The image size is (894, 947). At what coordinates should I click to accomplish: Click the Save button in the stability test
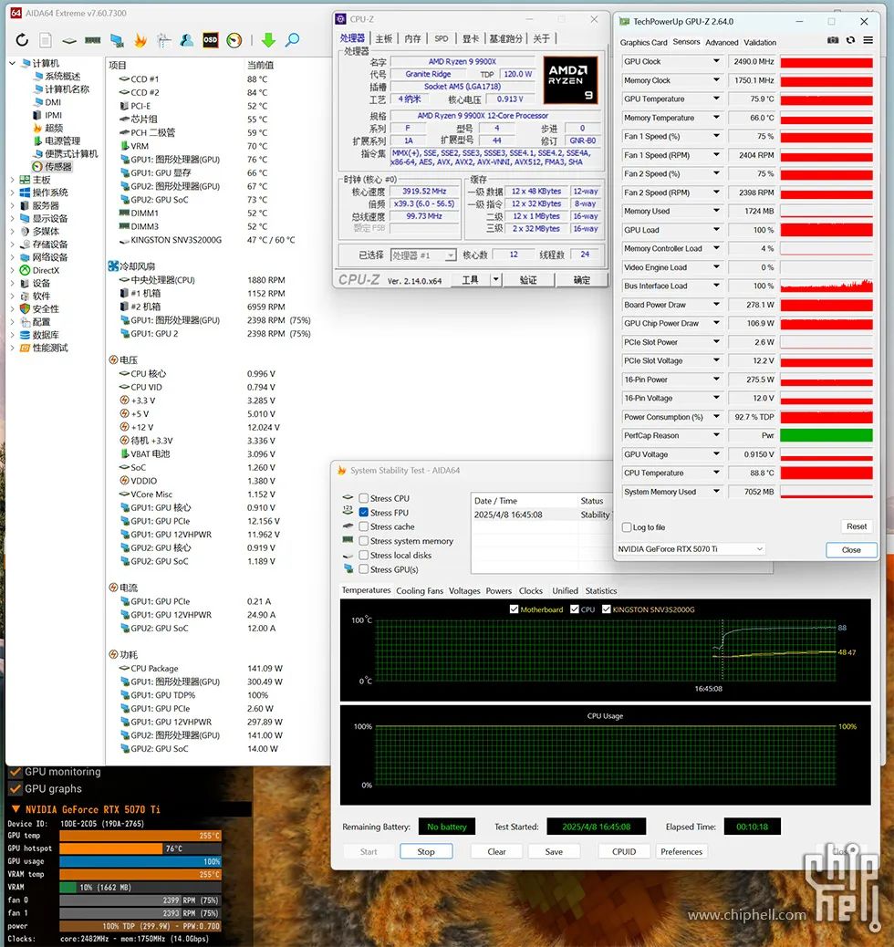click(x=554, y=851)
